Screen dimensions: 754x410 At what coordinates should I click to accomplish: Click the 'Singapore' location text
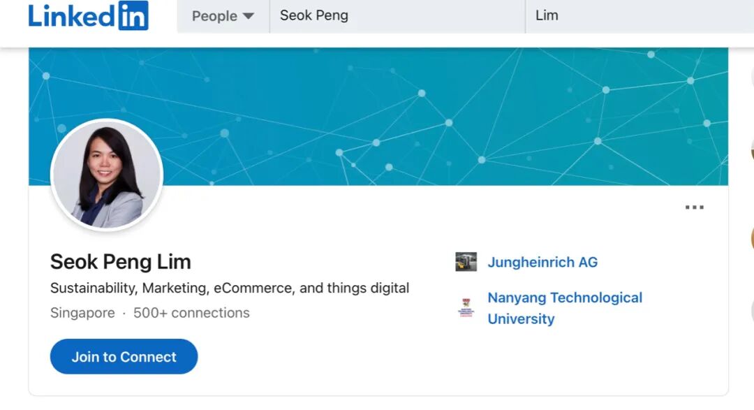tap(82, 313)
